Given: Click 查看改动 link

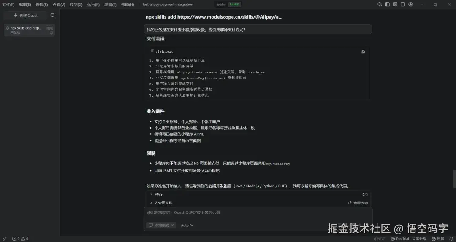Looking at the screenshot, I should 358,203.
